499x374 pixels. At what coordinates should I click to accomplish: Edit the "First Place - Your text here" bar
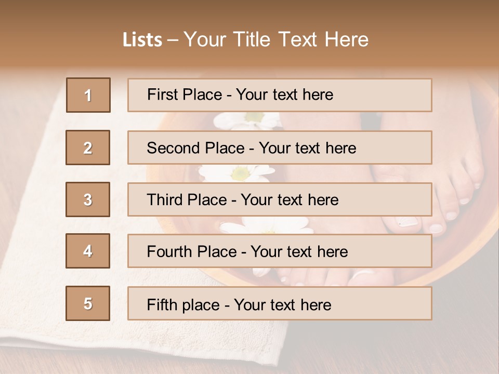[x=280, y=95]
